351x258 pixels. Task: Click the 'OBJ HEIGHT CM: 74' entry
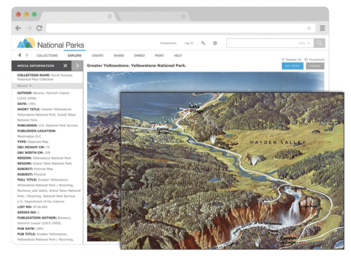[33, 147]
